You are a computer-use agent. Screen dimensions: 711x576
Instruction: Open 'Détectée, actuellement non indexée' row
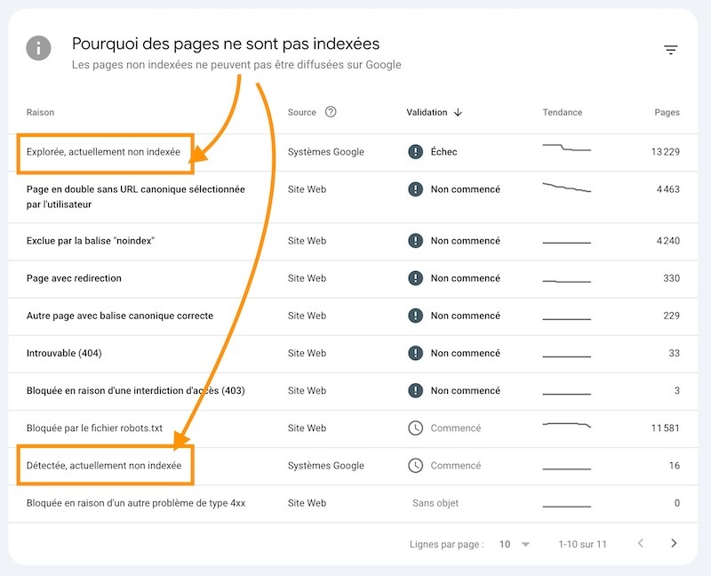pos(353,467)
